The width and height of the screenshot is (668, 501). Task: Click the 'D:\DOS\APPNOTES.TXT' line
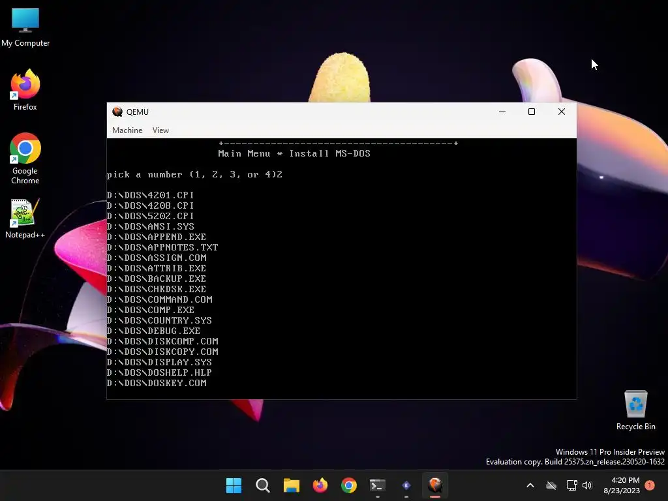[x=162, y=247]
